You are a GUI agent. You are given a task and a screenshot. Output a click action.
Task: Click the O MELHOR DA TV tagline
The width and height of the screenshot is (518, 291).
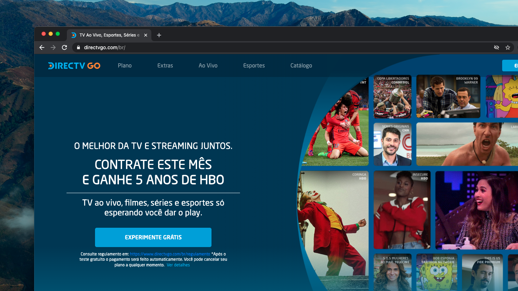click(x=153, y=146)
